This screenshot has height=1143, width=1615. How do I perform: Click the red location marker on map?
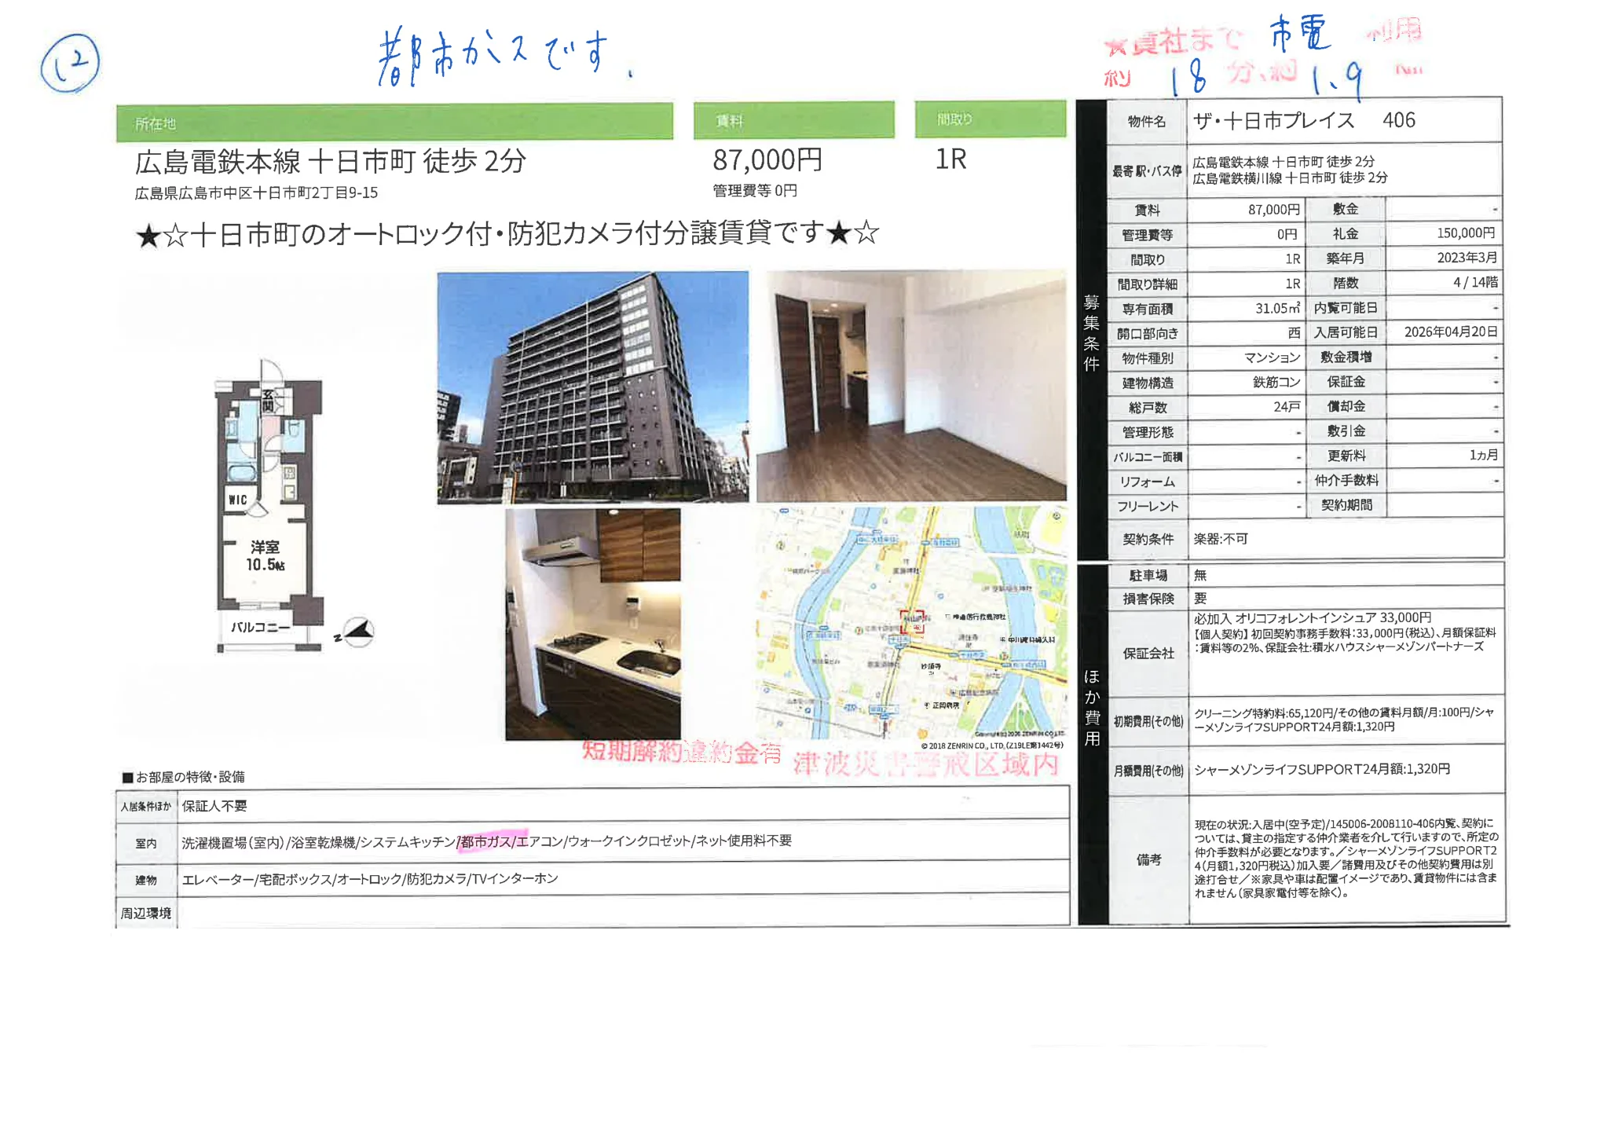[912, 621]
